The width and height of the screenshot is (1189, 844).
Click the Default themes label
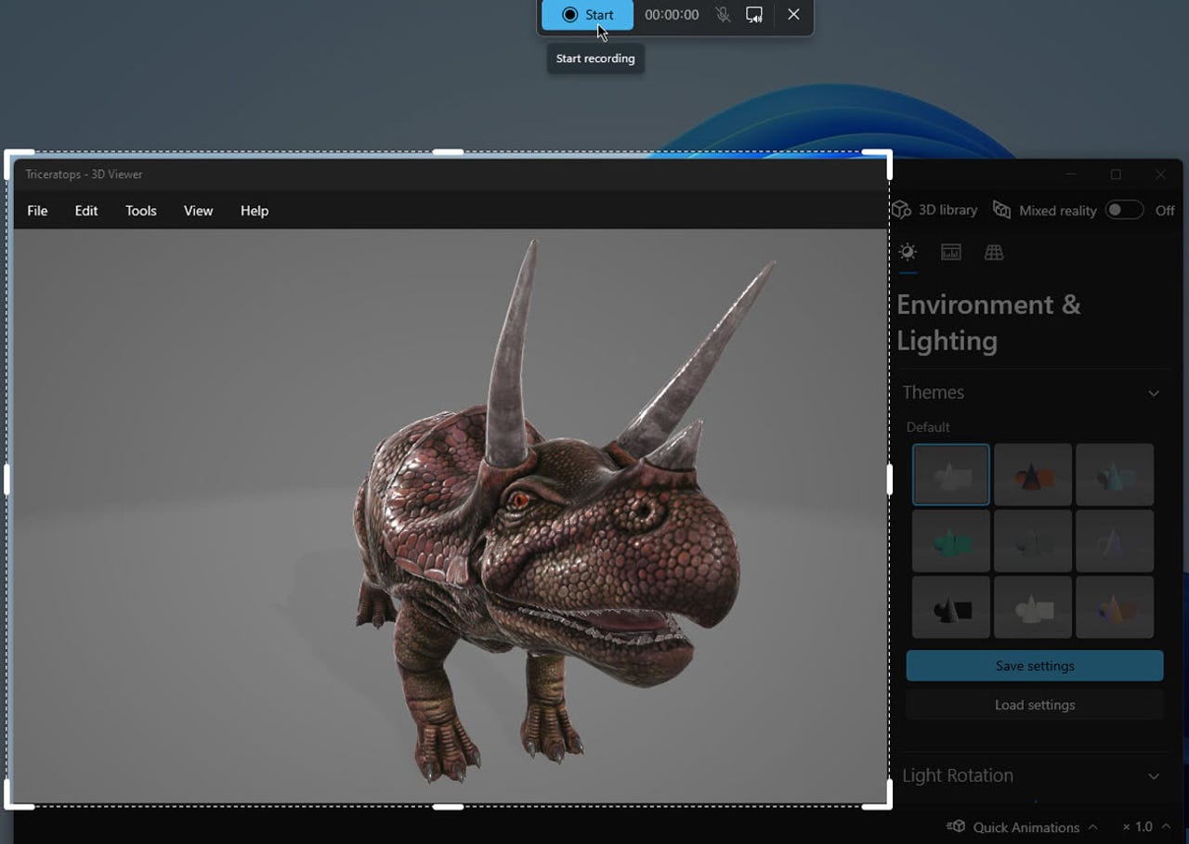point(928,427)
